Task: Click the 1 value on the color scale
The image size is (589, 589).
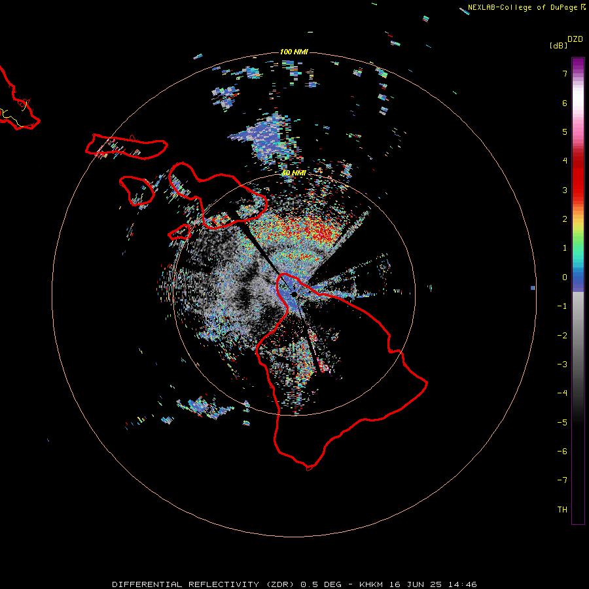Action: click(x=565, y=248)
